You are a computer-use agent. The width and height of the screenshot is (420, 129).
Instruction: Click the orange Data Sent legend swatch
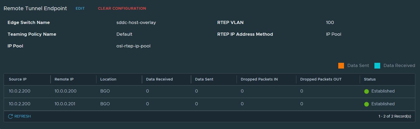341,65
